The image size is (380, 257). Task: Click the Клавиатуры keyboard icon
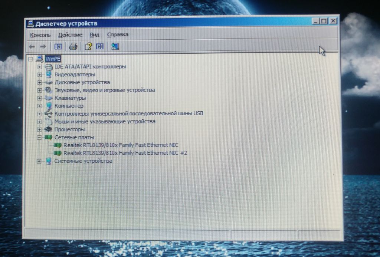pos(49,98)
